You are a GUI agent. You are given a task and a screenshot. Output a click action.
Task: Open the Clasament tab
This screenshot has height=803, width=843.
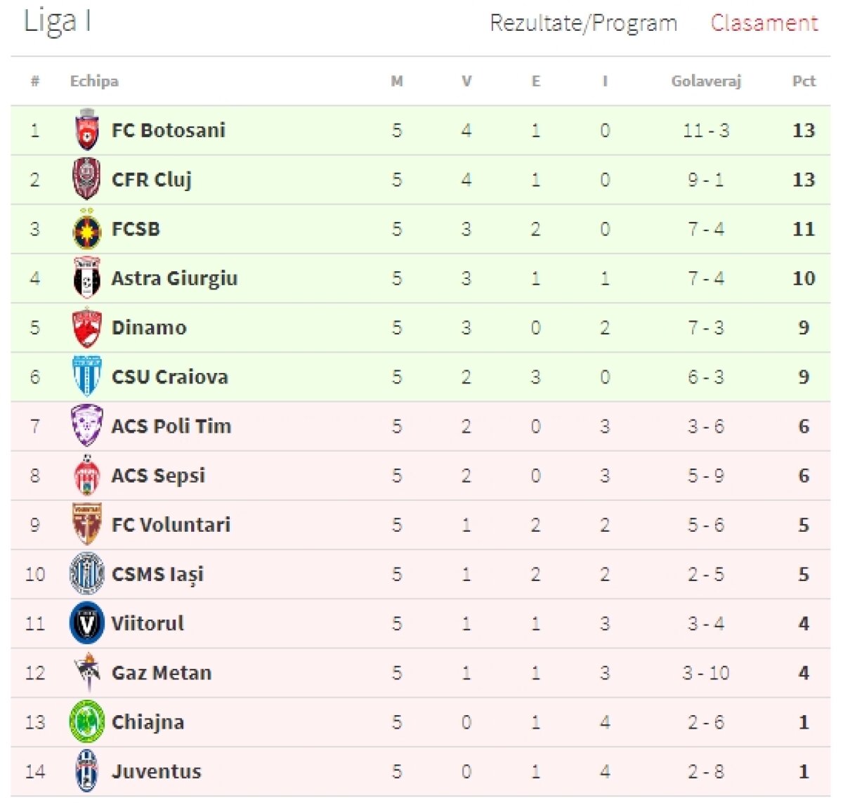click(x=764, y=23)
